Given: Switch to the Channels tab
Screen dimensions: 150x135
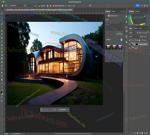Looking at the screenshot, I should (x=135, y=28).
